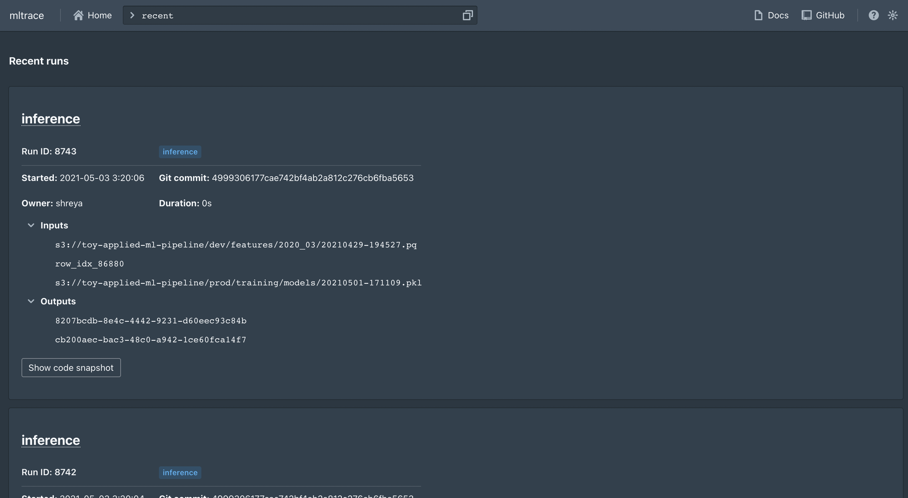
Task: Collapse the Inputs section chevron
Action: 31,225
